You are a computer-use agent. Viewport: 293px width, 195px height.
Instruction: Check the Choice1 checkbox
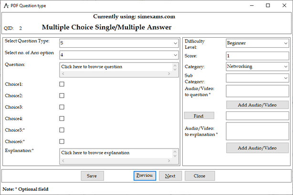tap(62, 84)
